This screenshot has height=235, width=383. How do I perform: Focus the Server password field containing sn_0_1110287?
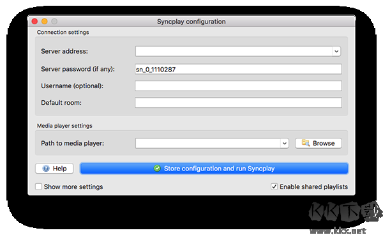pos(238,70)
